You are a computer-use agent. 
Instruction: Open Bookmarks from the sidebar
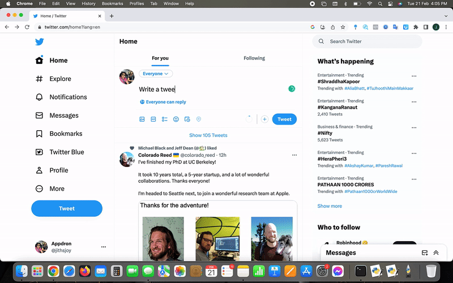(x=59, y=134)
